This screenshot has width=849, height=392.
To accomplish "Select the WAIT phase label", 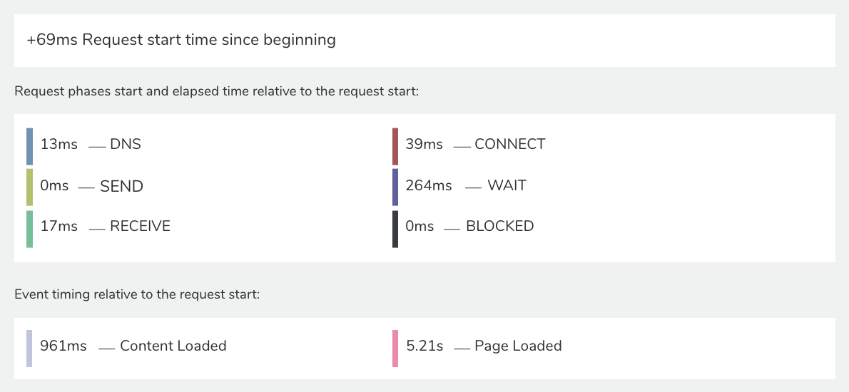I will [507, 185].
